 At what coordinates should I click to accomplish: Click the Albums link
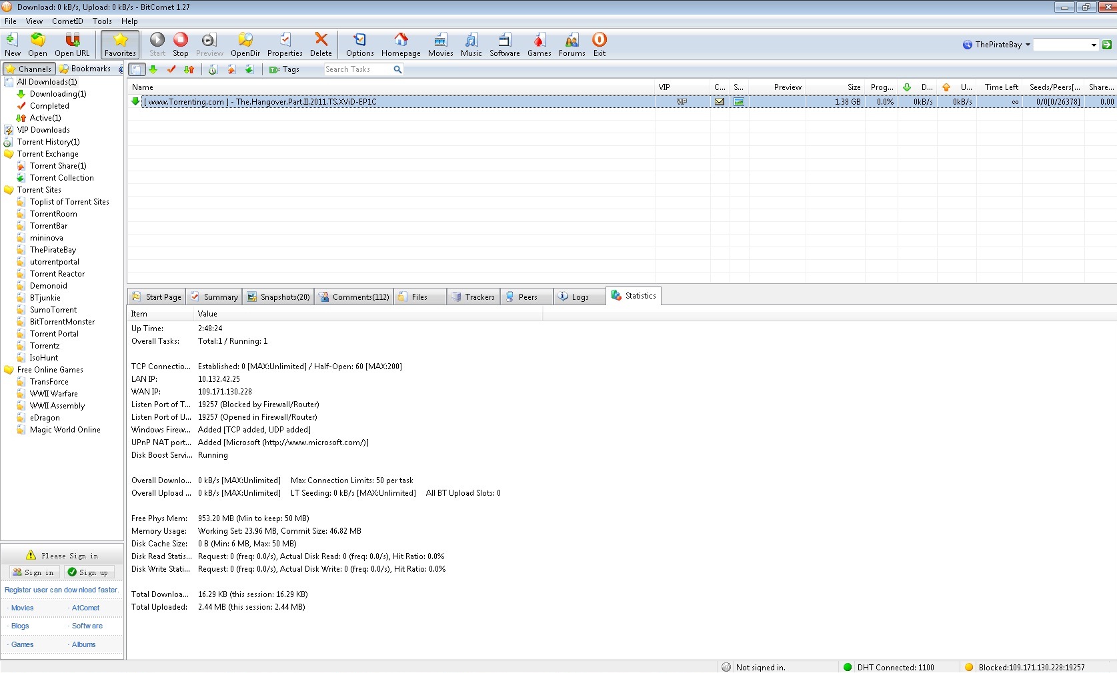pyautogui.click(x=83, y=644)
